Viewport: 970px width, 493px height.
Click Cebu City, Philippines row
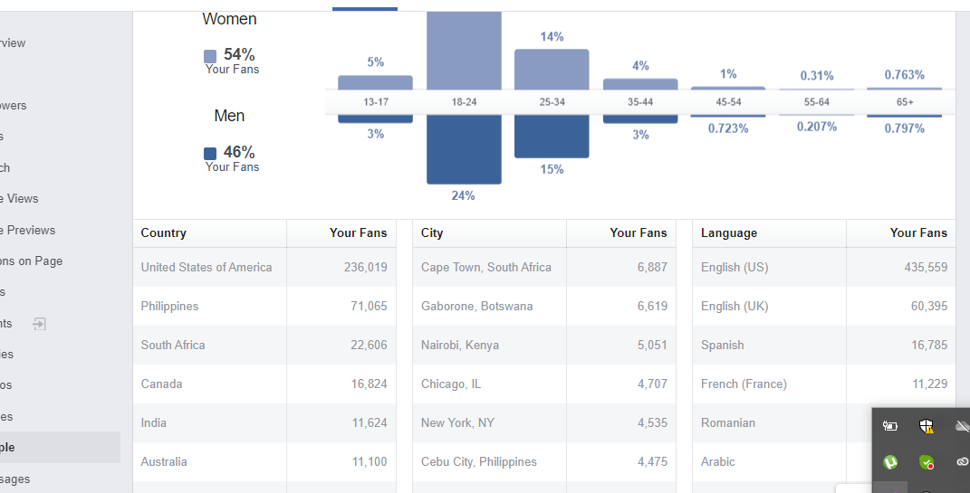[544, 462]
